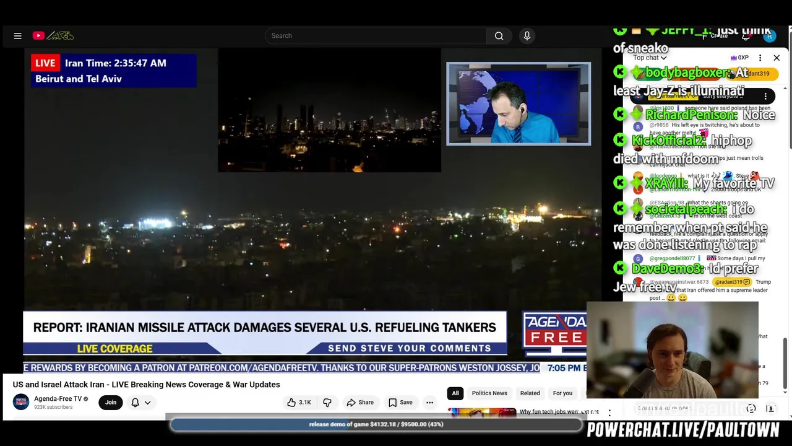Go to YouTube home via logo

(53, 36)
